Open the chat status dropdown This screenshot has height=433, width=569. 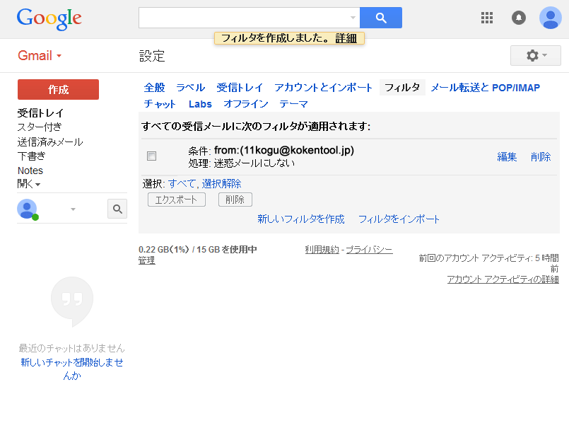click(73, 209)
